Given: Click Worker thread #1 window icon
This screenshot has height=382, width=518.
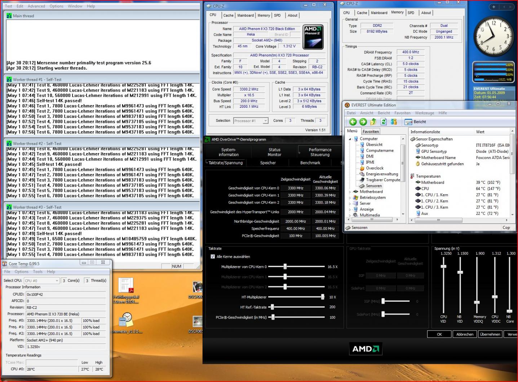Looking at the screenshot, I should (9, 79).
